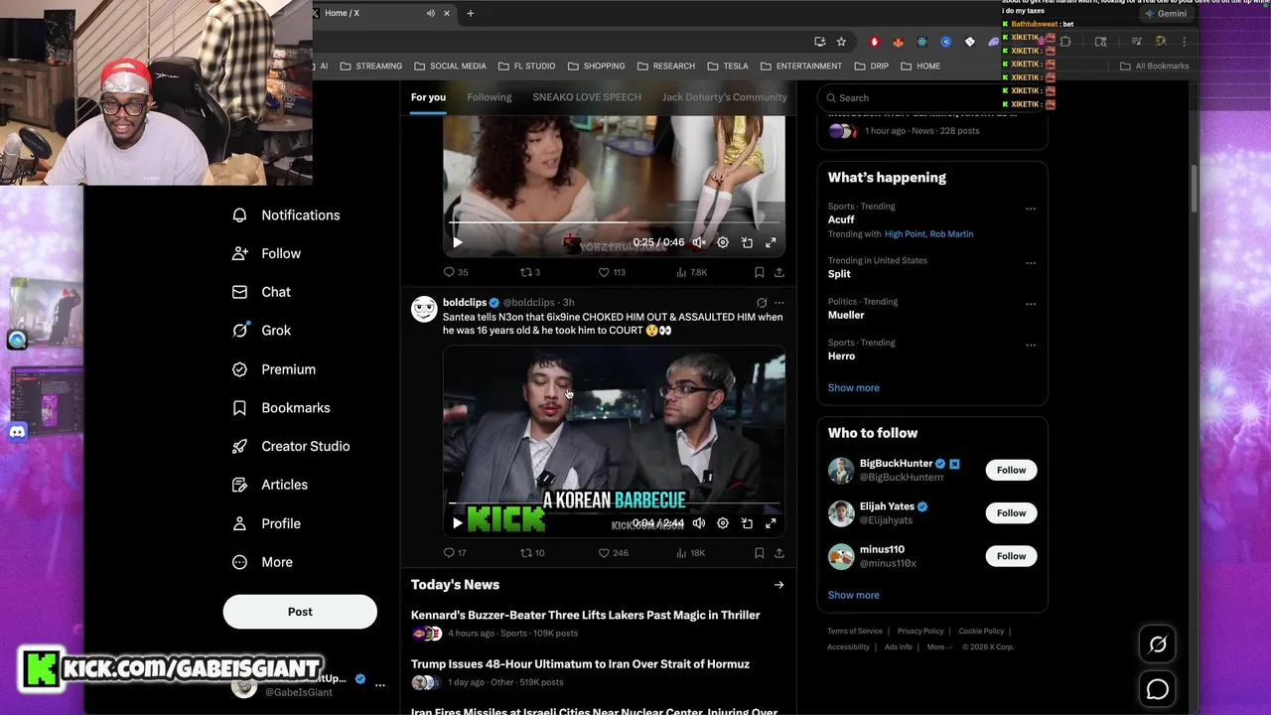The image size is (1271, 715).
Task: Repost the boldclips post, 10 reposts
Action: click(x=532, y=553)
